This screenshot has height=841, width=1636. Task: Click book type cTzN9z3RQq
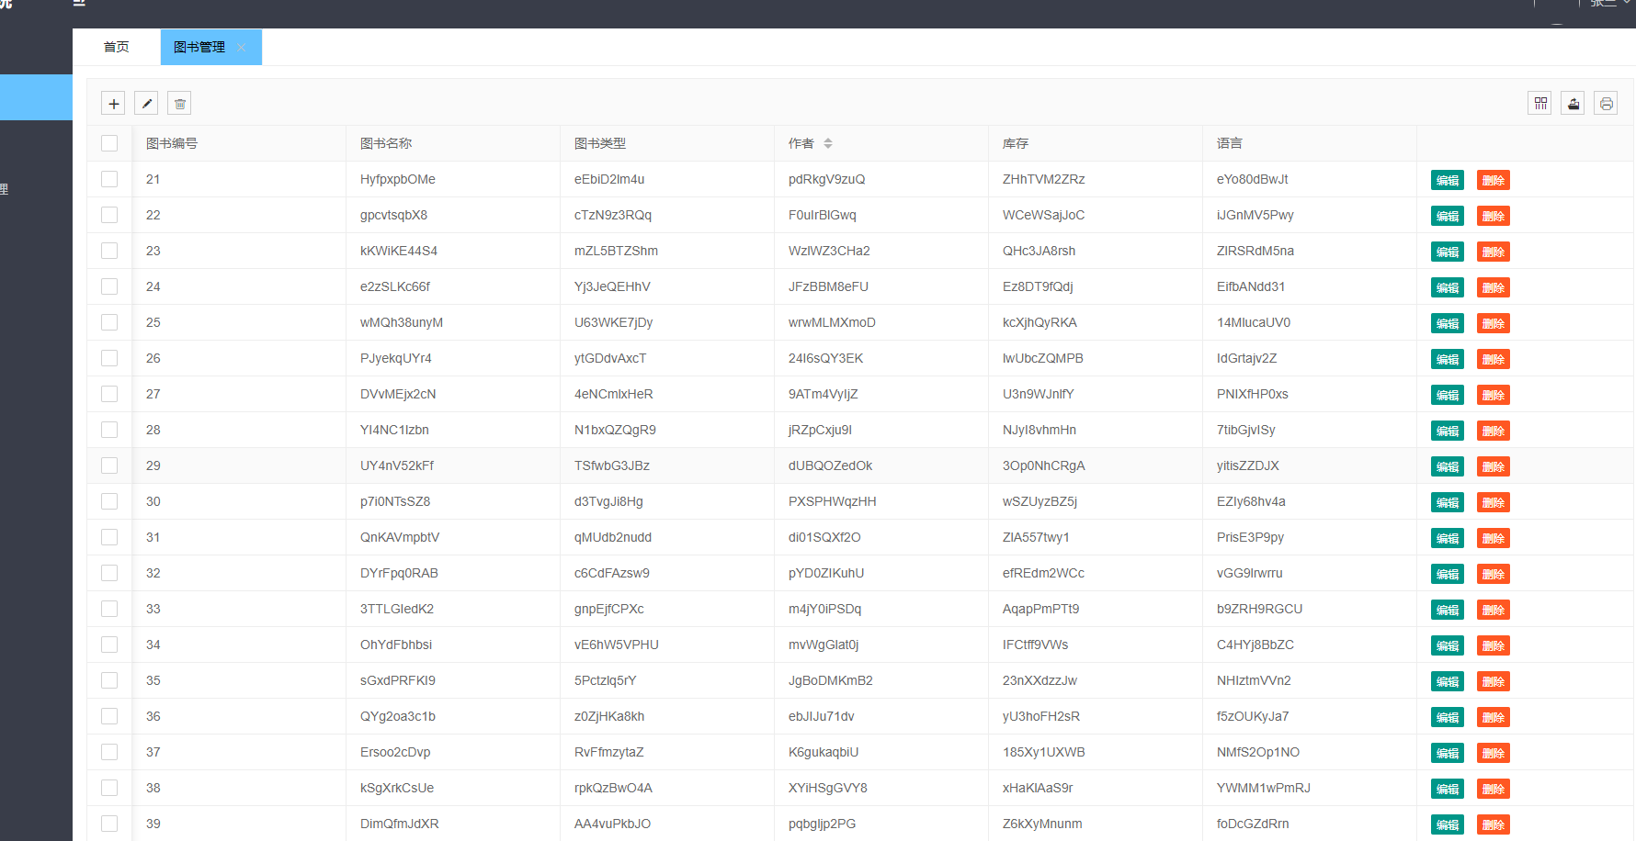coord(613,215)
